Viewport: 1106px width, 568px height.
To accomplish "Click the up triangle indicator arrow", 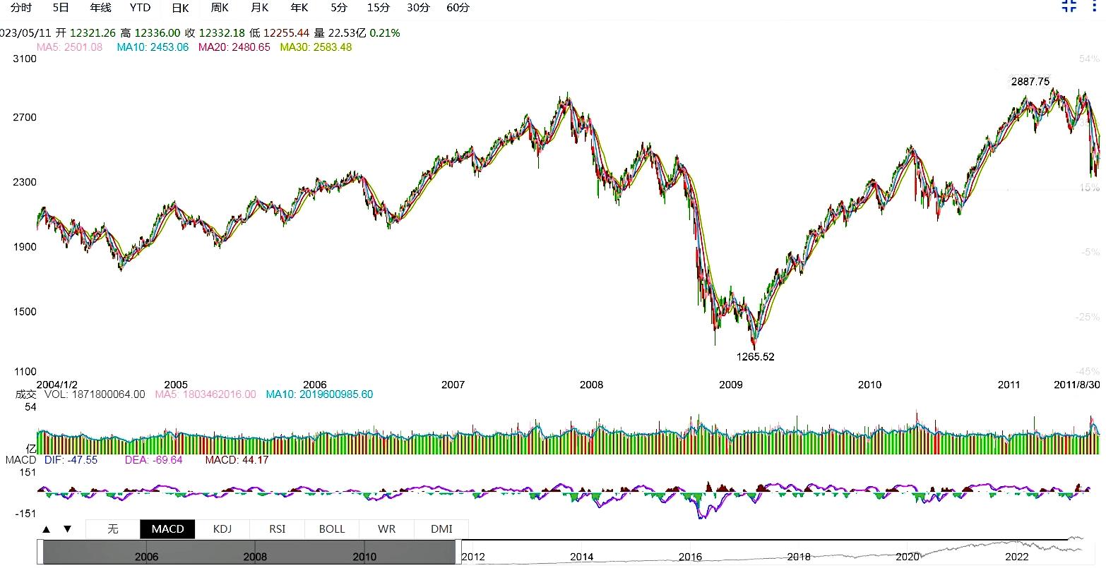I will pyautogui.click(x=46, y=529).
